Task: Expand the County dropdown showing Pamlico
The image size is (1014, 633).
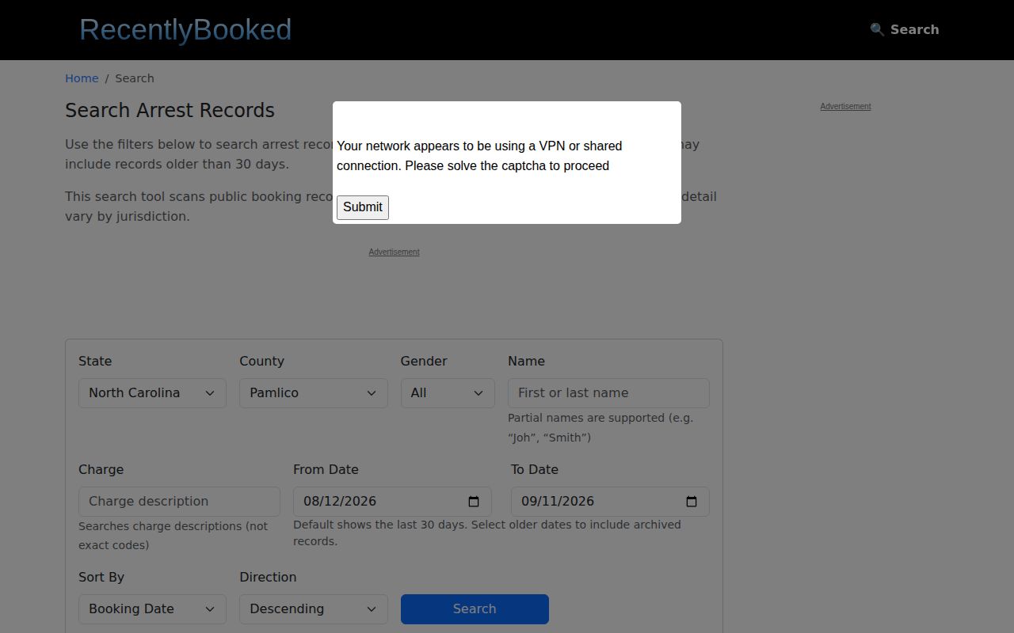Action: [x=314, y=393]
